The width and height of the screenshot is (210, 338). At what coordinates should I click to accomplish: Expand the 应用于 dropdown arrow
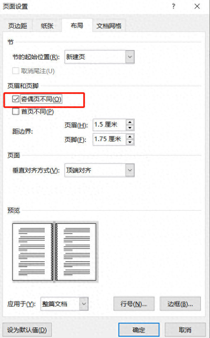coord(84,304)
